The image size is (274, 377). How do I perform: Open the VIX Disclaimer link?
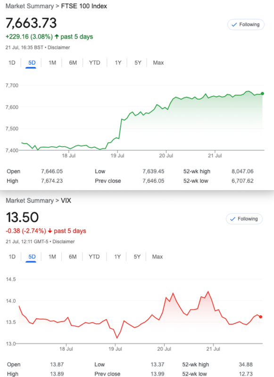64,242
